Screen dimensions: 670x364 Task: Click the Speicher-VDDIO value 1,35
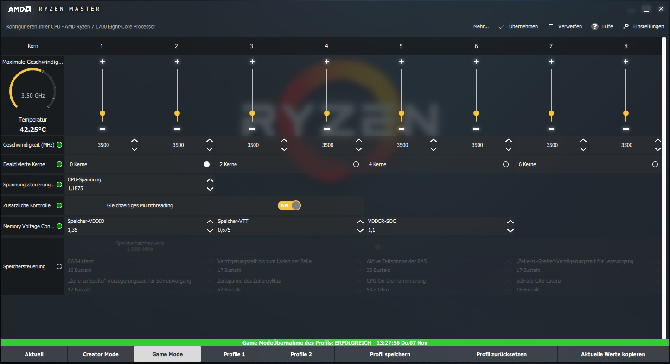(x=73, y=230)
